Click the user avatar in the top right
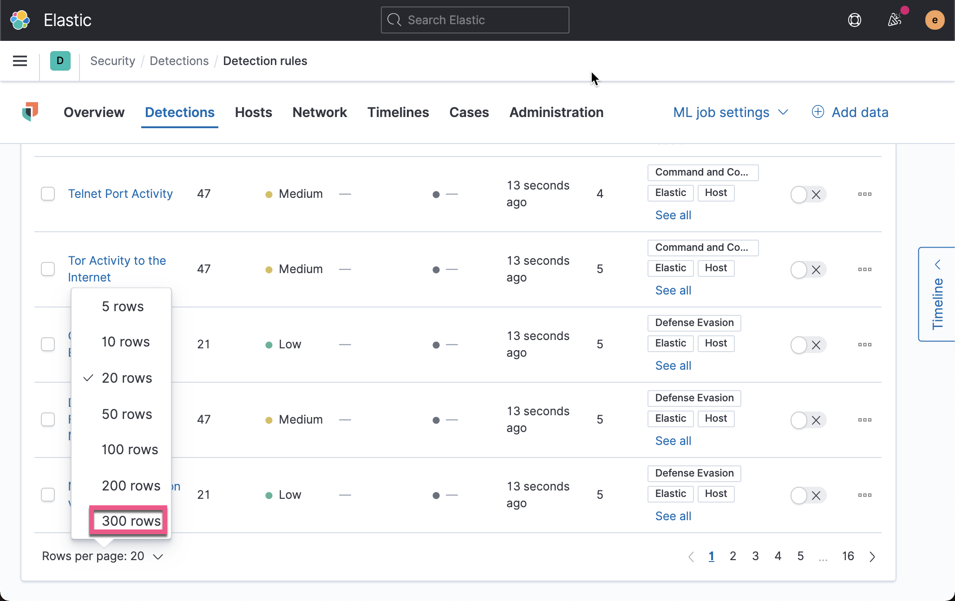Image resolution: width=955 pixels, height=601 pixels. tap(934, 20)
